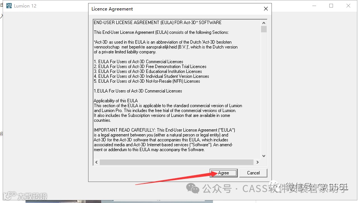The width and height of the screenshot is (360, 203).
Task: Click the vertical scrollbar down arrow
Action: tap(264, 156)
